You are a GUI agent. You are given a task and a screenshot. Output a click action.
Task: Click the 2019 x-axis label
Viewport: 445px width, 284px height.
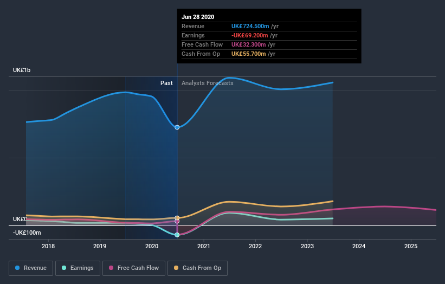(x=100, y=246)
